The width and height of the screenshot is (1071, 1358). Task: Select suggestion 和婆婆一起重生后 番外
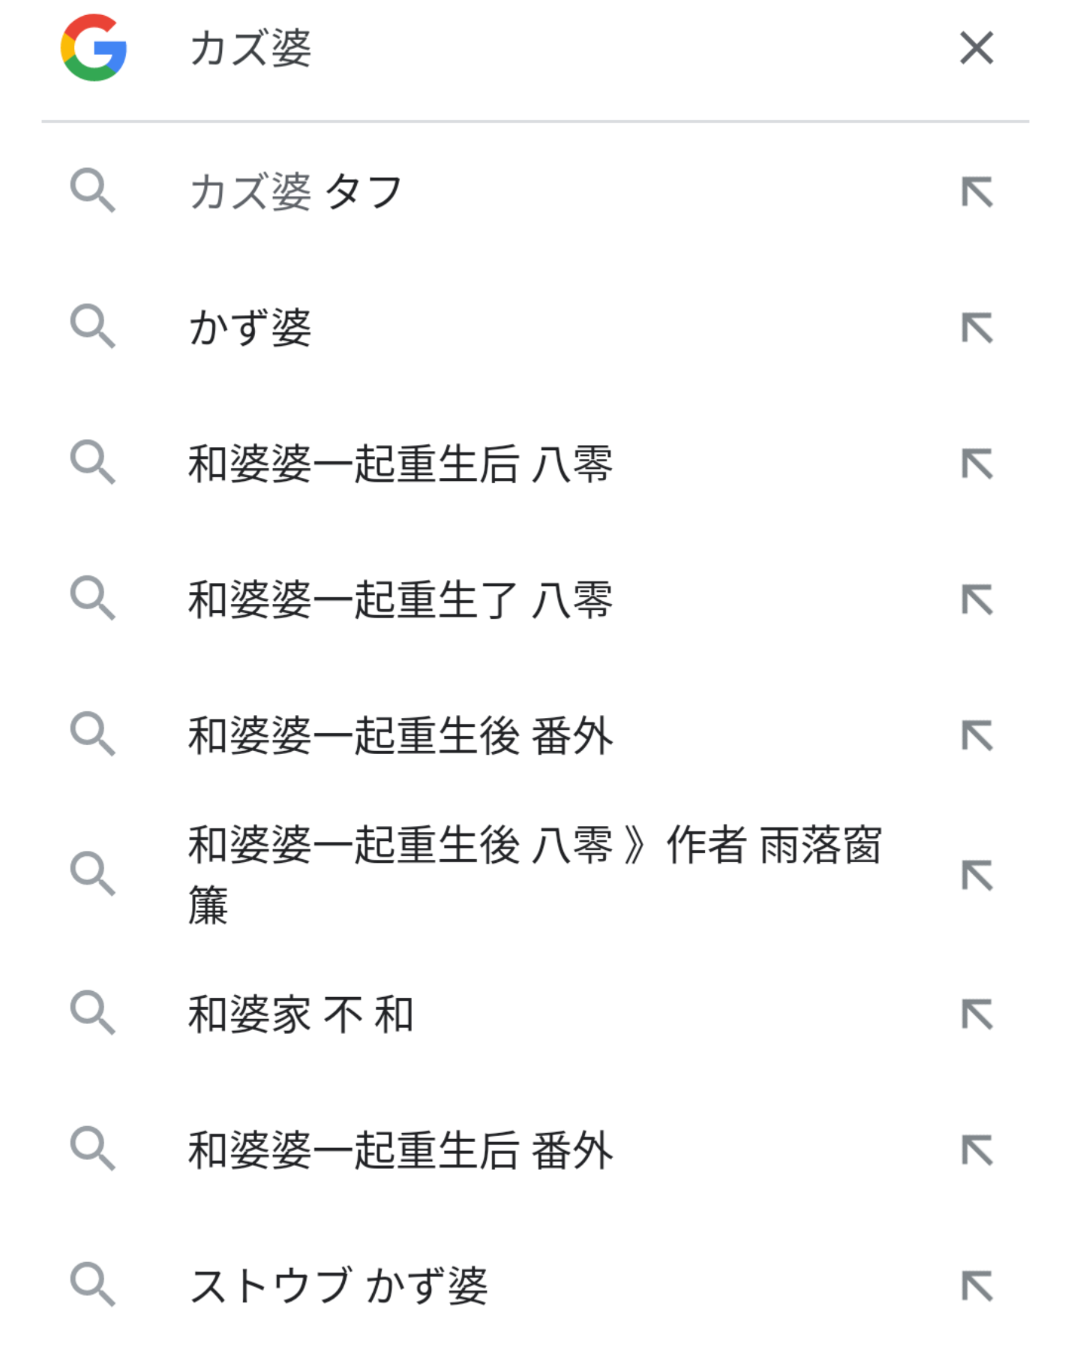point(400,1150)
